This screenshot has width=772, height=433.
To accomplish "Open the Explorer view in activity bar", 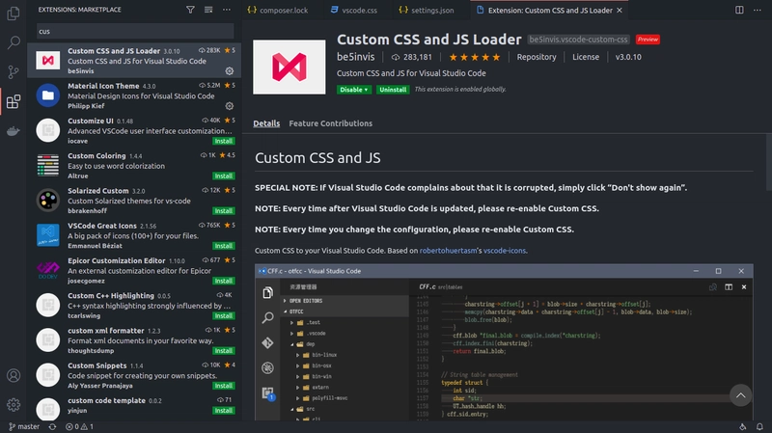I will [14, 14].
